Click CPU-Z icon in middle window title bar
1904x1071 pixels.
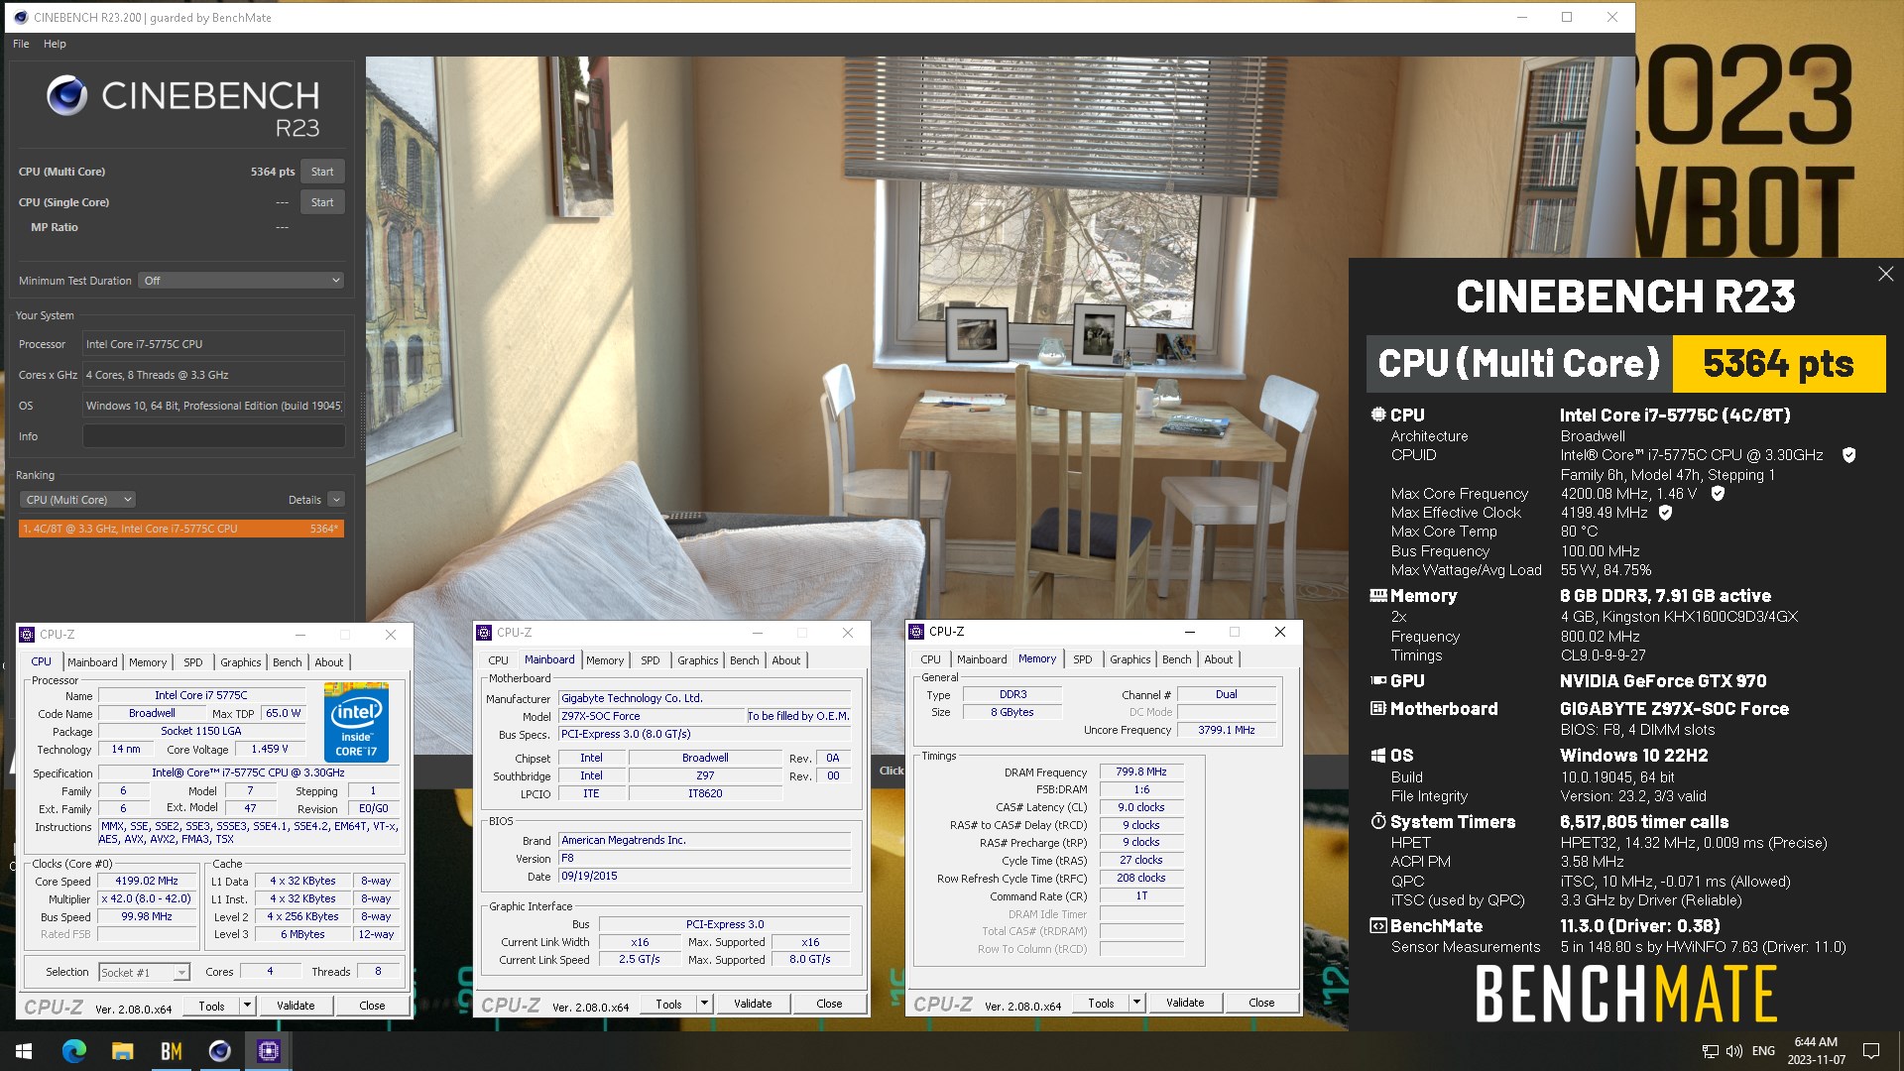pos(484,633)
